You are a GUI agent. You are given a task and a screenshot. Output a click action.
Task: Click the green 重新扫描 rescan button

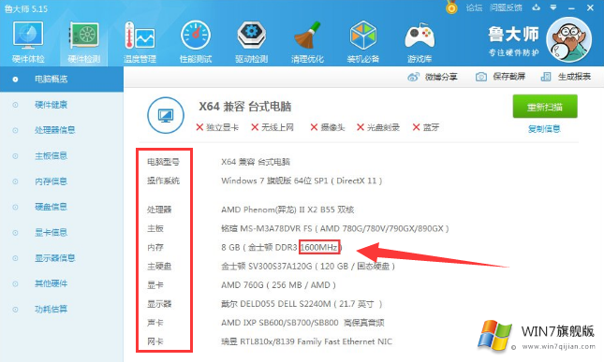[545, 107]
